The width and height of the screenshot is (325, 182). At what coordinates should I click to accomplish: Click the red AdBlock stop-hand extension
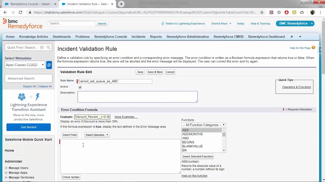[287, 12]
